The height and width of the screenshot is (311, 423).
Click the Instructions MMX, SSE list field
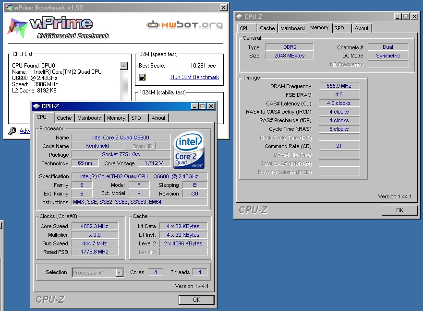(139, 202)
